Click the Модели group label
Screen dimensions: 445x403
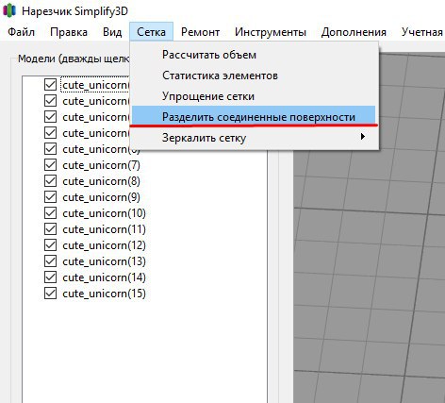(74, 59)
